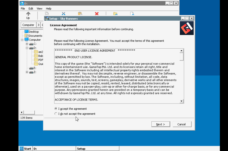Click '139 Items' status bar text
The width and height of the screenshot is (228, 151).
coord(26,118)
